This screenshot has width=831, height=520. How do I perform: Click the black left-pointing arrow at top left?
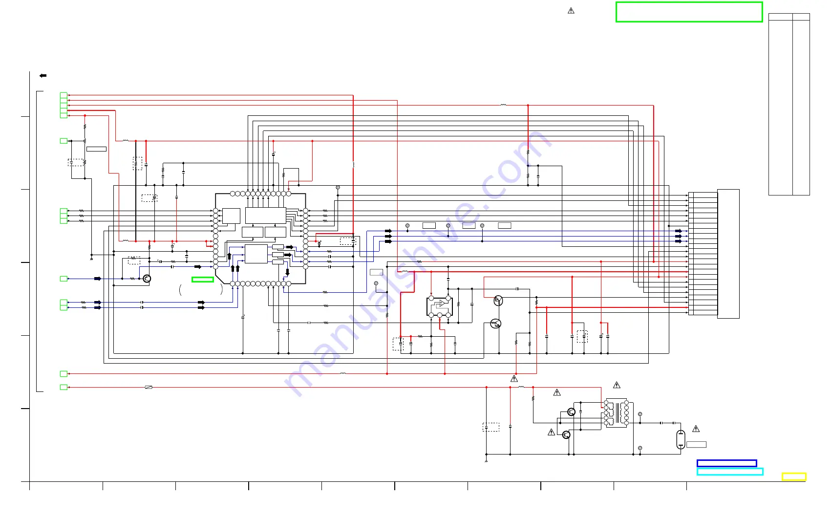43,76
